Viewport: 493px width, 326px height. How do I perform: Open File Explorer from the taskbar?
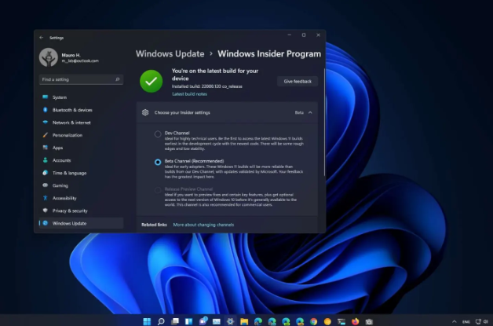(x=244, y=321)
